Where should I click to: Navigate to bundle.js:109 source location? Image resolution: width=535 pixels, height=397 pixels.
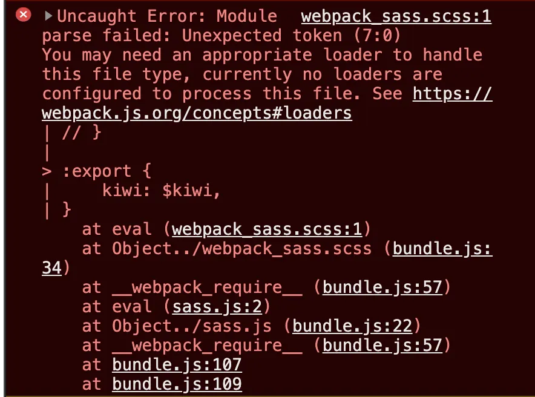pyautogui.click(x=177, y=384)
